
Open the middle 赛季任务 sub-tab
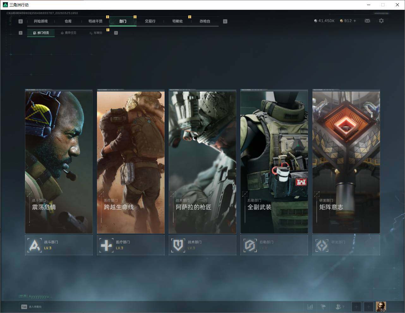[x=69, y=33]
